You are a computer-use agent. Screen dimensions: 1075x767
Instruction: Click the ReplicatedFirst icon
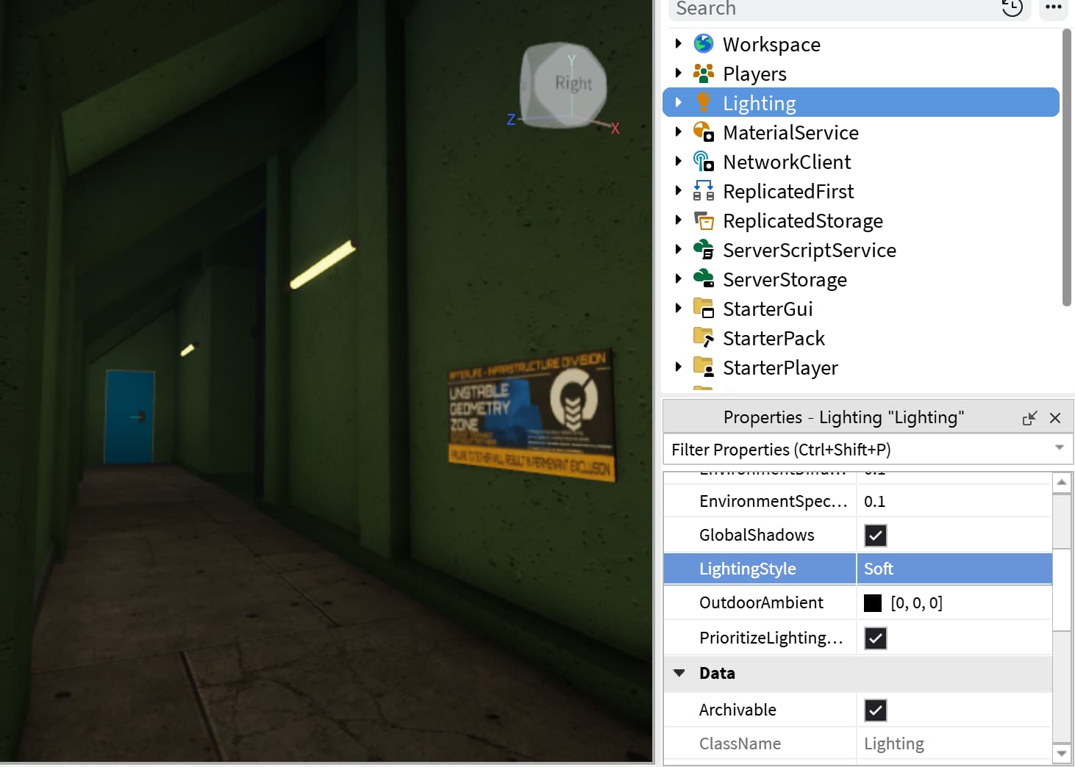coord(704,191)
